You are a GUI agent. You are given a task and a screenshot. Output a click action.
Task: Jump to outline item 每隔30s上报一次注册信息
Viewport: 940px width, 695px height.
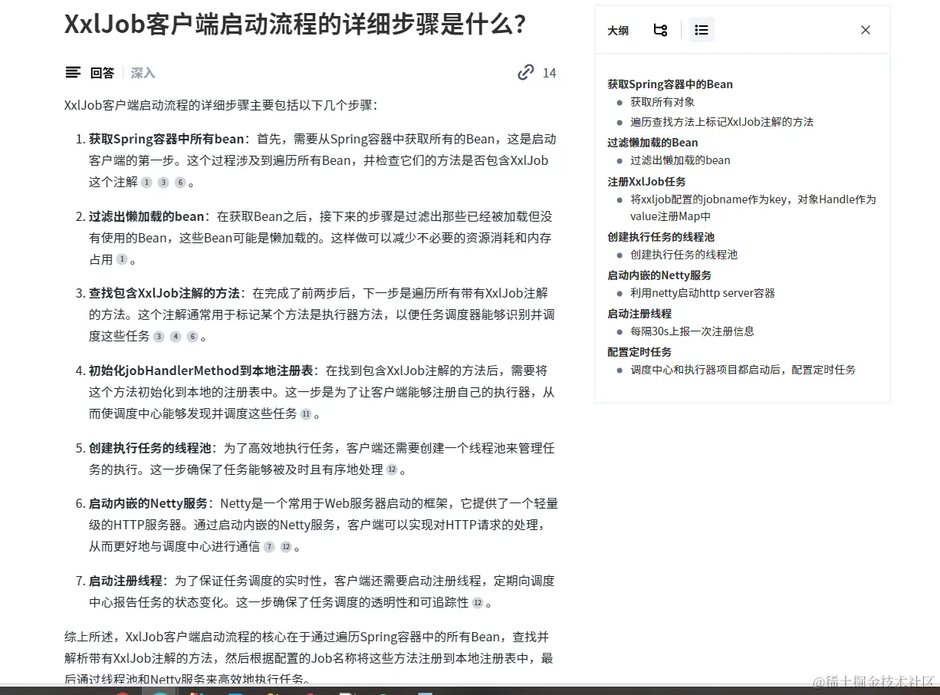click(x=692, y=331)
